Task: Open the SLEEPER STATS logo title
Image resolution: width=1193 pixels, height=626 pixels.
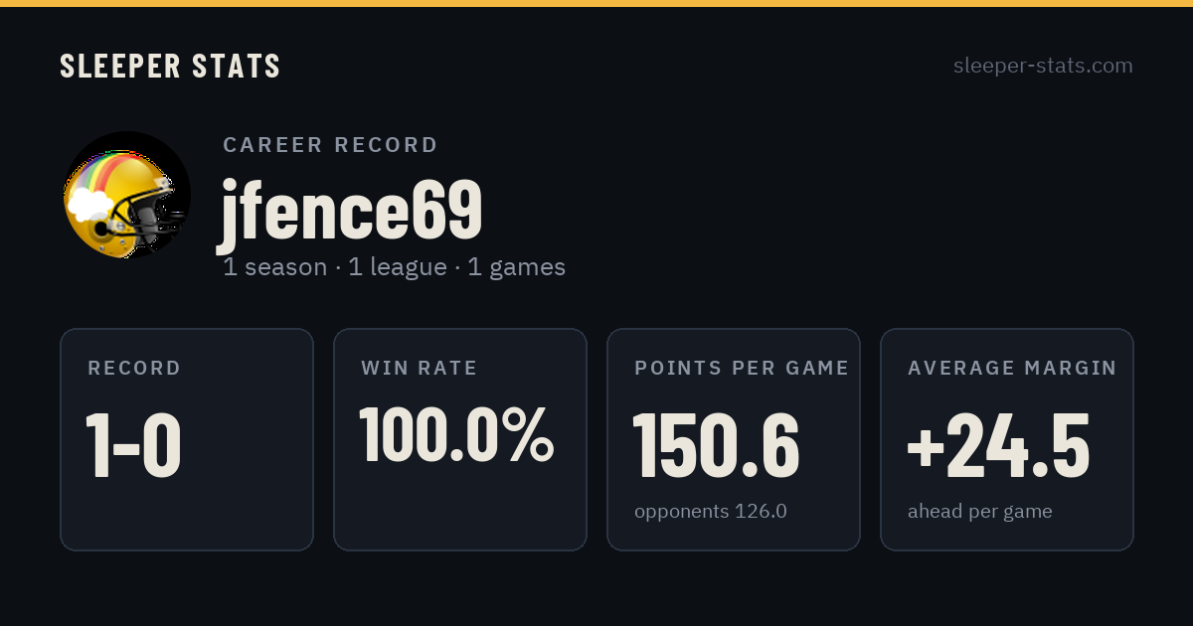Action: coord(170,67)
